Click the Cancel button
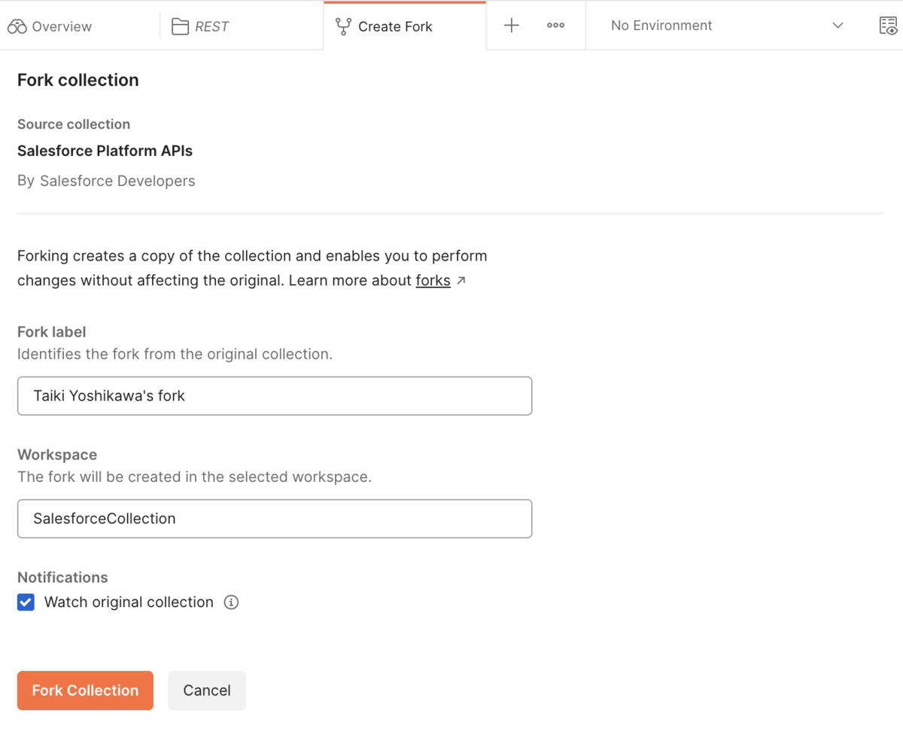The height and width of the screenshot is (744, 903). pos(207,691)
